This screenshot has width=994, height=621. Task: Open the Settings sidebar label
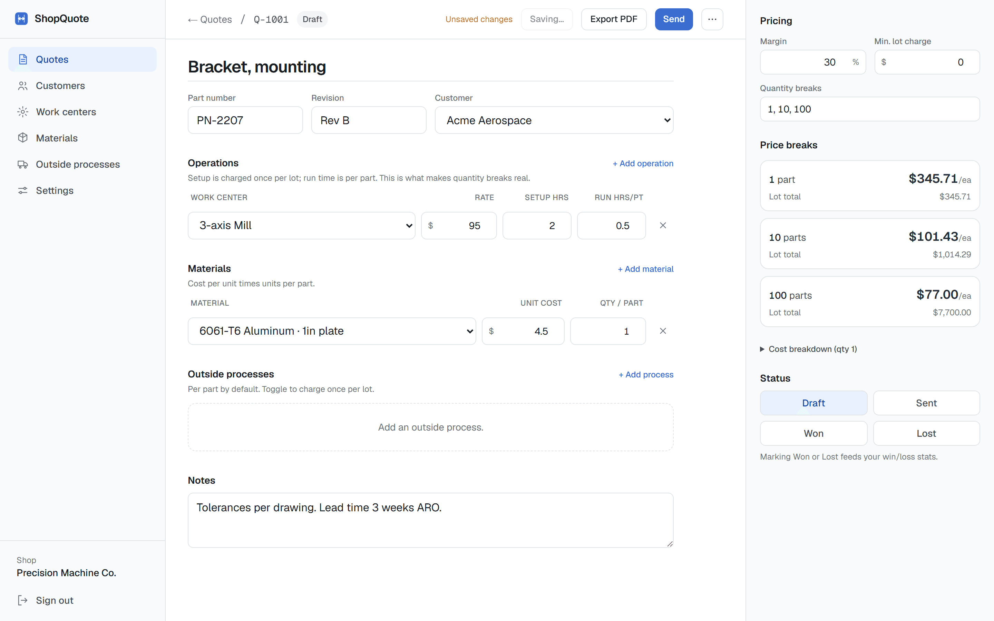[55, 190]
